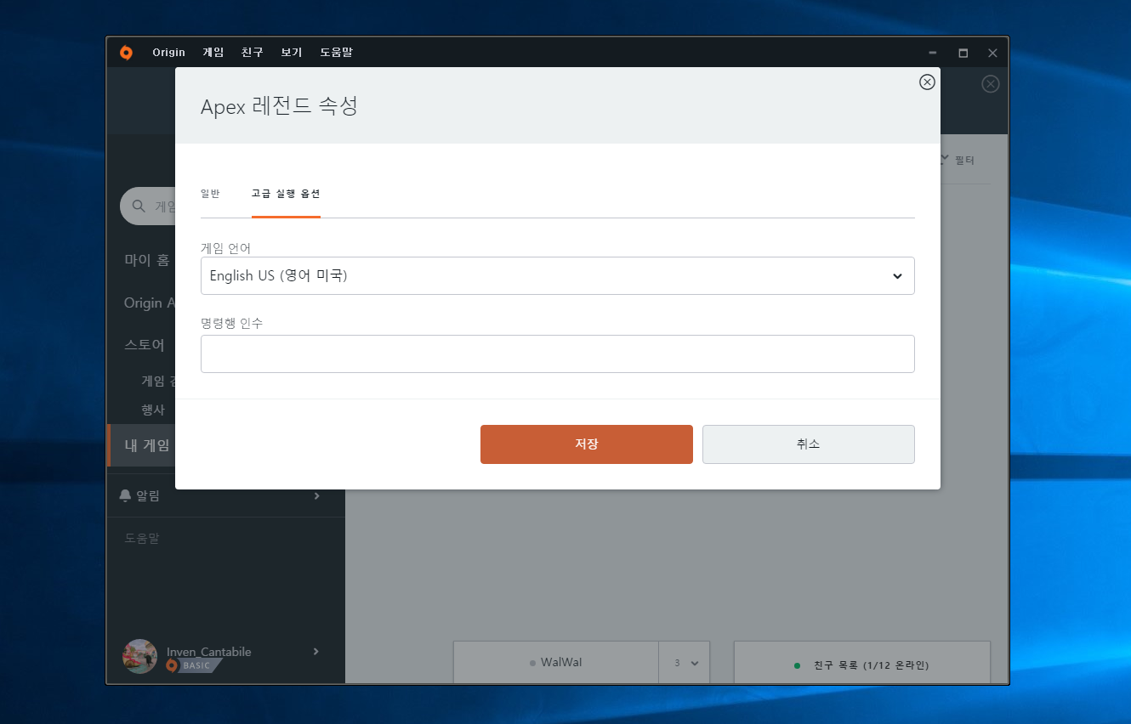The image size is (1131, 724).
Task: Maximize the Origin window
Action: click(963, 53)
